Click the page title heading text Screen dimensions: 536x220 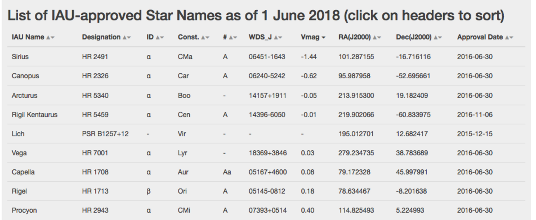coord(256,16)
